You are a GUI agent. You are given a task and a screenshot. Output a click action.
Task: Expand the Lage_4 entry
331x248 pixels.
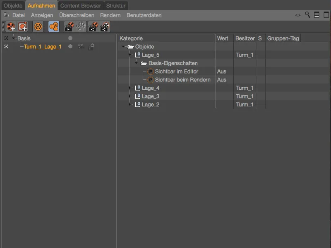click(130, 88)
